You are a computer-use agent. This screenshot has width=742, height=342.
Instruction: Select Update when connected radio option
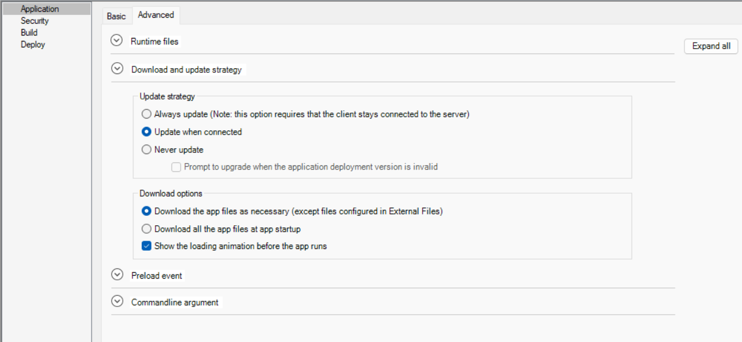[x=147, y=132]
